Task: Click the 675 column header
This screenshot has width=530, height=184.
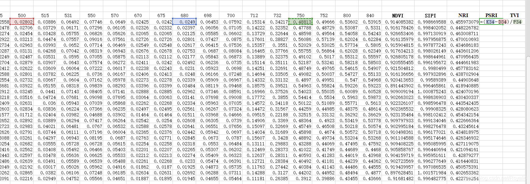Action: pos(161,15)
